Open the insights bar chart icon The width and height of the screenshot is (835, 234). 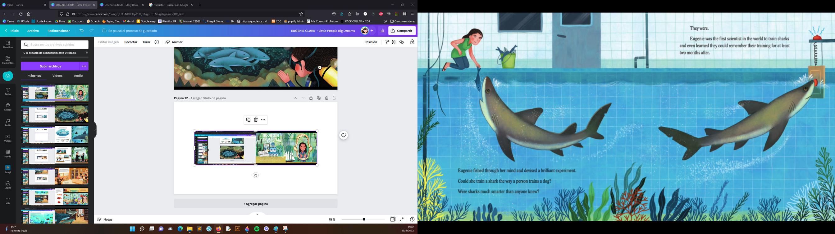pyautogui.click(x=382, y=31)
